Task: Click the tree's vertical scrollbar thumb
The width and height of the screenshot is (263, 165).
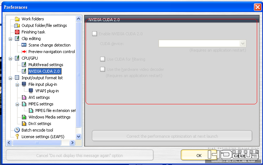Action: point(78,75)
